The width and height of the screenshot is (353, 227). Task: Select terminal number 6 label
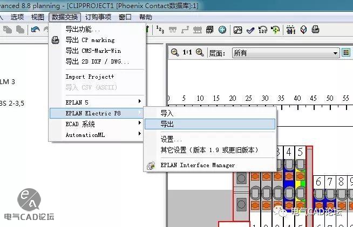click(318, 182)
